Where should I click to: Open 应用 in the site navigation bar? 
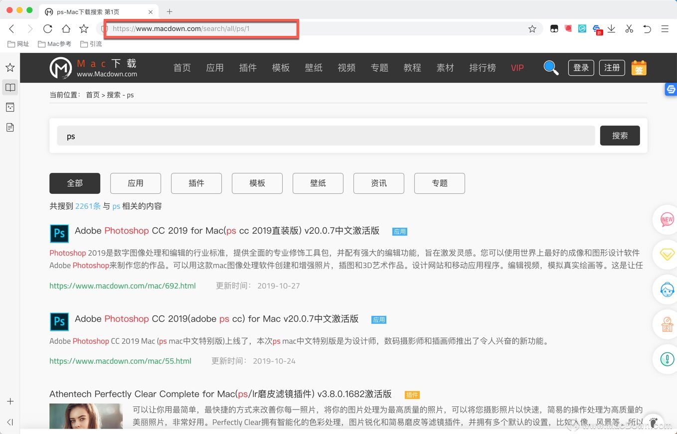pyautogui.click(x=215, y=68)
